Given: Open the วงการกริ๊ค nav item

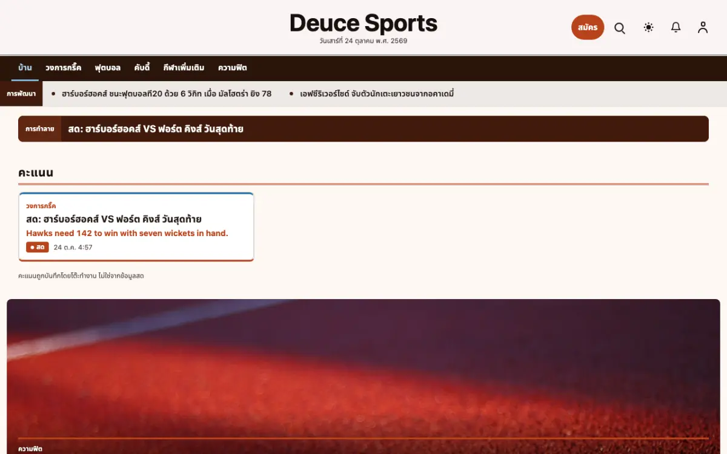Looking at the screenshot, I should [63, 68].
